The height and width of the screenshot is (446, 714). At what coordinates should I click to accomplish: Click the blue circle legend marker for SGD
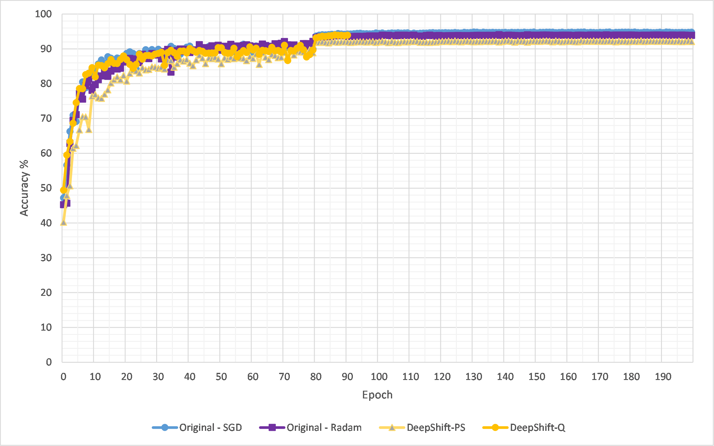[165, 428]
